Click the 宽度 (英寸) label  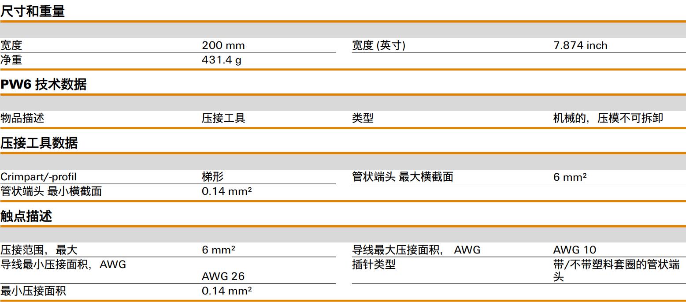coord(378,45)
